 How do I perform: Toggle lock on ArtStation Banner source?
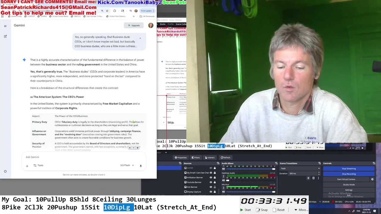(x=215, y=177)
